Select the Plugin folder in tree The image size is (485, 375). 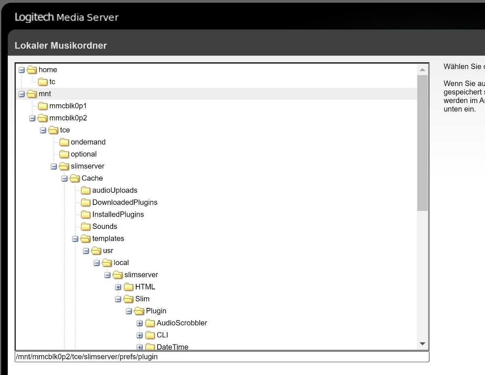[156, 311]
